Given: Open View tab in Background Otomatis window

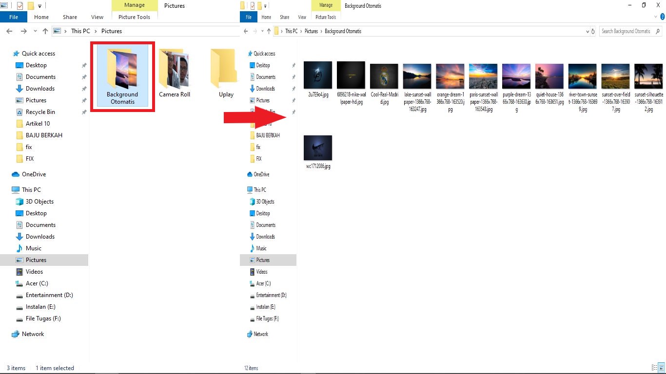Looking at the screenshot, I should tap(301, 17).
